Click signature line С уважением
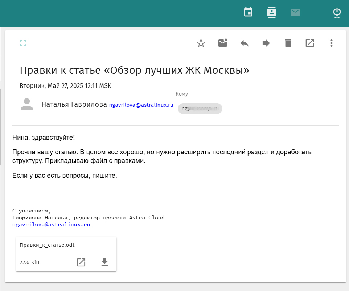 tap(32, 211)
